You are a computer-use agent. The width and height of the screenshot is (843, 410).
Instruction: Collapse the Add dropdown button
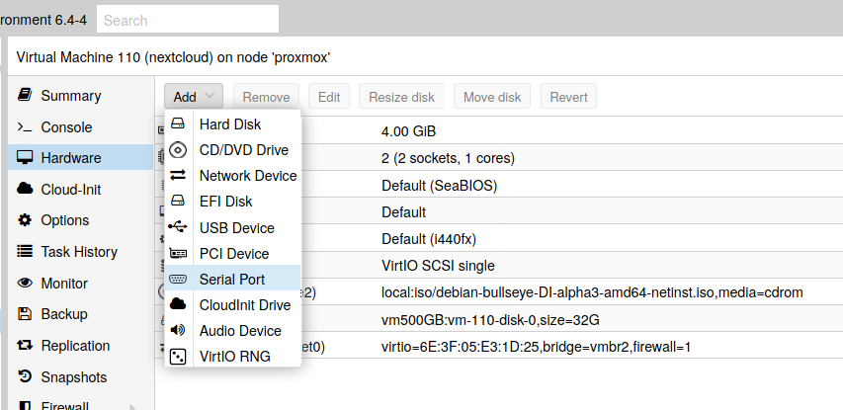click(x=194, y=97)
